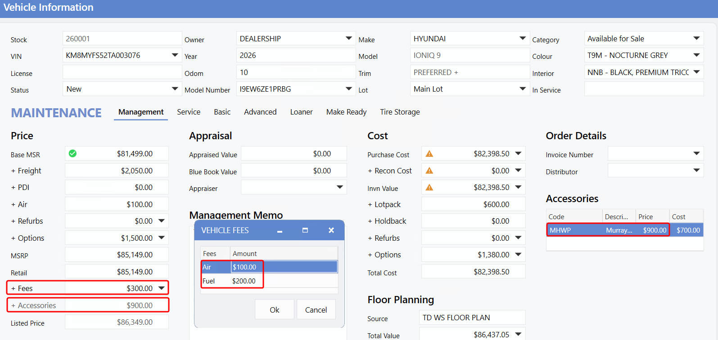Maximize the Vehicle Fees dialog
718x340 pixels.
click(x=305, y=230)
